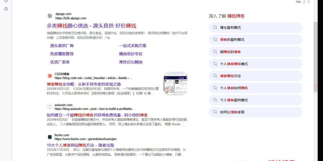Click the www.liezhe.com breadcrumb URL
The width and height of the screenshot is (323, 161).
coord(86,139)
